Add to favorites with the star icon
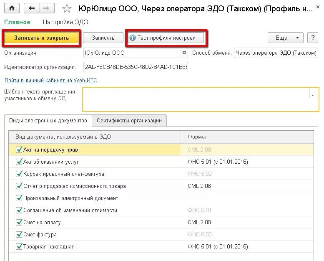This screenshot has height=261, width=324. point(67,9)
